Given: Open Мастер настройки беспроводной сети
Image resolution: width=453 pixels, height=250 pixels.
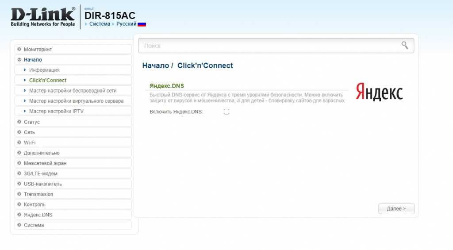Looking at the screenshot, I should (73, 91).
